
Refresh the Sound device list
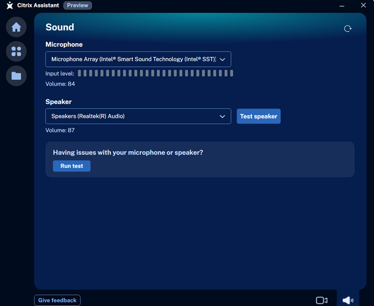pos(347,29)
